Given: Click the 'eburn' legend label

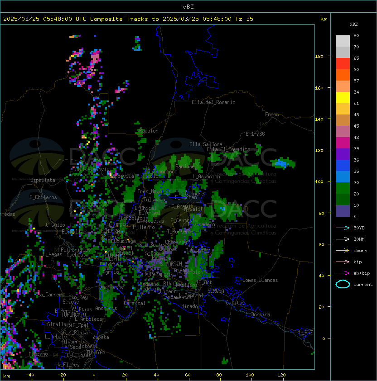Looking at the screenshot, I should tap(360, 251).
